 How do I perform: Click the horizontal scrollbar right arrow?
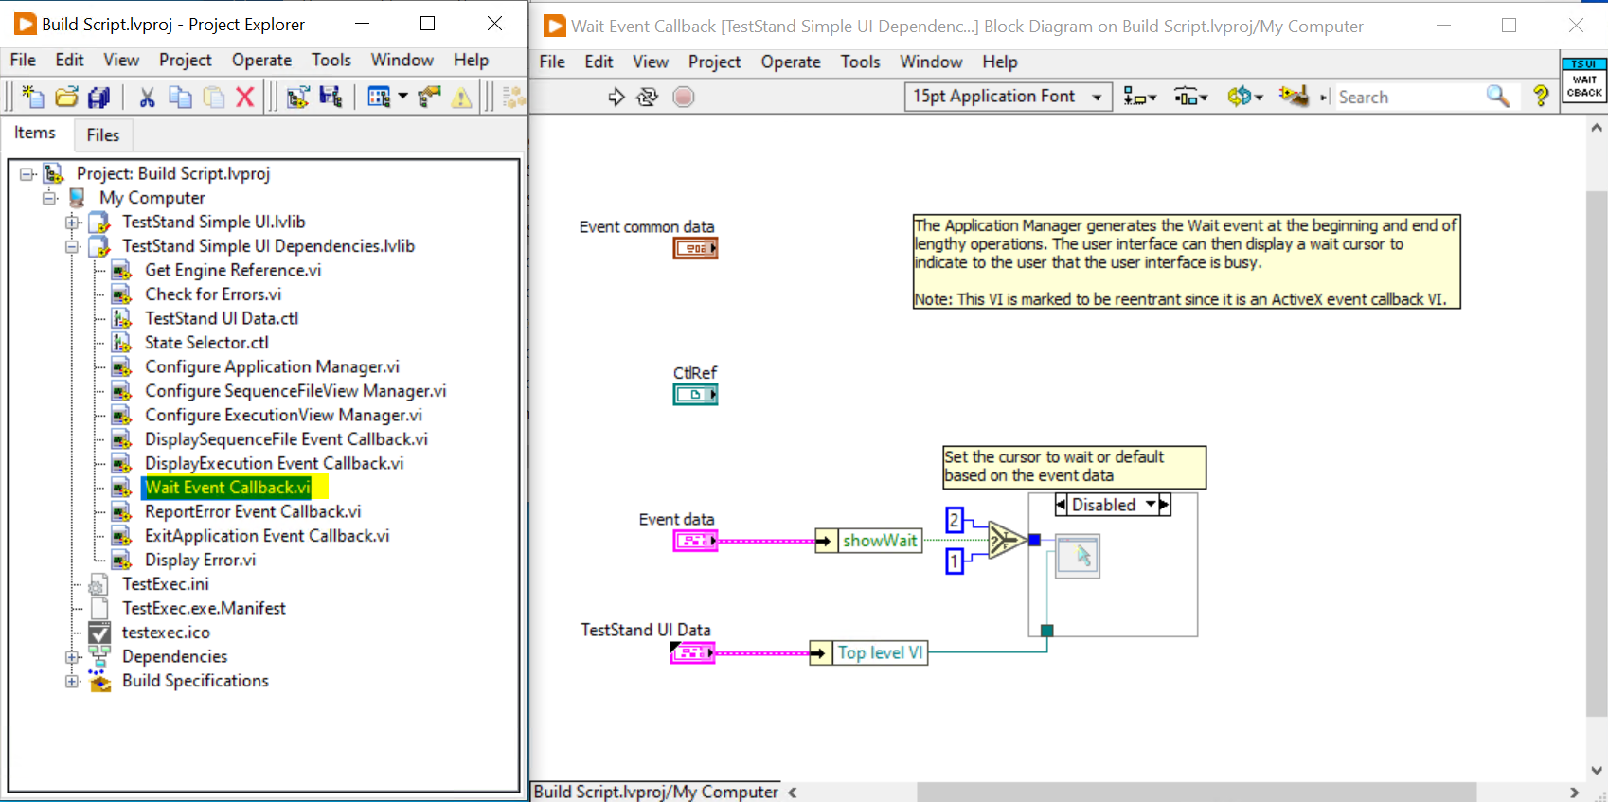click(1574, 793)
